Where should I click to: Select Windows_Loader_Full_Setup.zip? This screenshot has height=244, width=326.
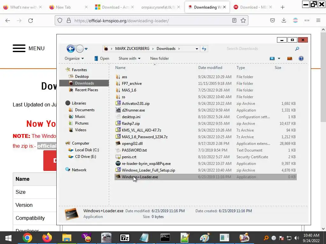click(148, 170)
